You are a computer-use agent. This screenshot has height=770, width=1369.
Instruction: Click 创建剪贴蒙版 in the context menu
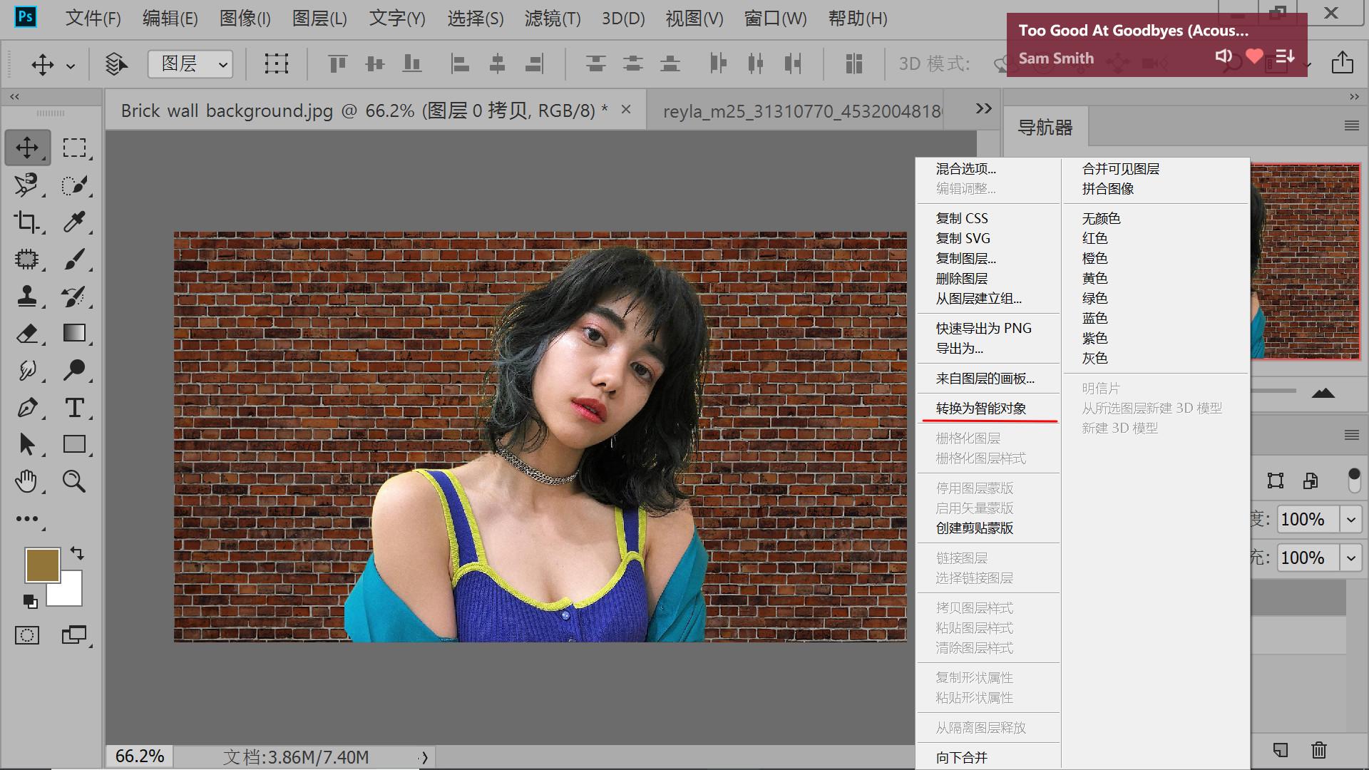(974, 528)
